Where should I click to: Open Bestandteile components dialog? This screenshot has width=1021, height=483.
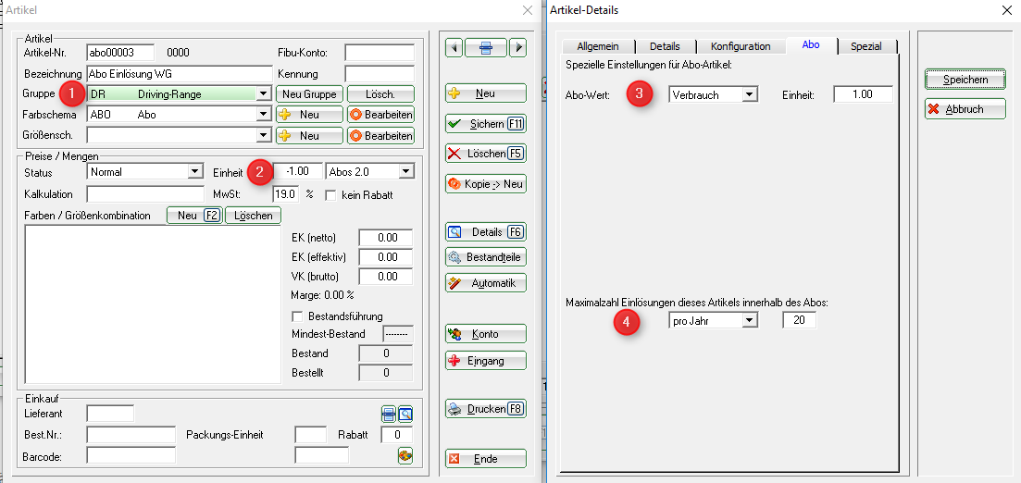tap(486, 257)
